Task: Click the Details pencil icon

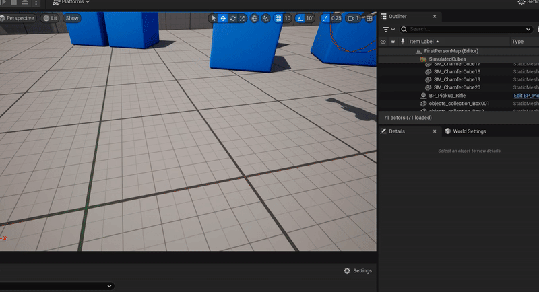Action: click(383, 131)
